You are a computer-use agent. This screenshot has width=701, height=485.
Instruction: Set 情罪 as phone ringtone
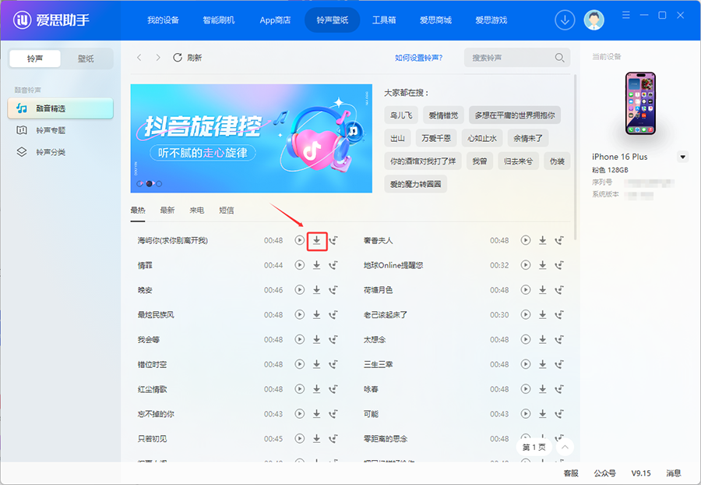tap(333, 265)
